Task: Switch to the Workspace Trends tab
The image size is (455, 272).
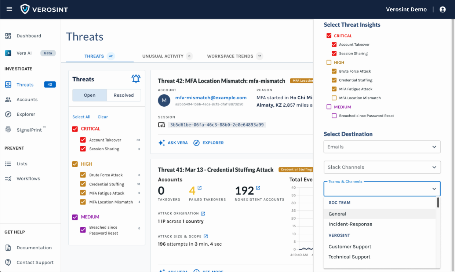Action: (x=235, y=56)
